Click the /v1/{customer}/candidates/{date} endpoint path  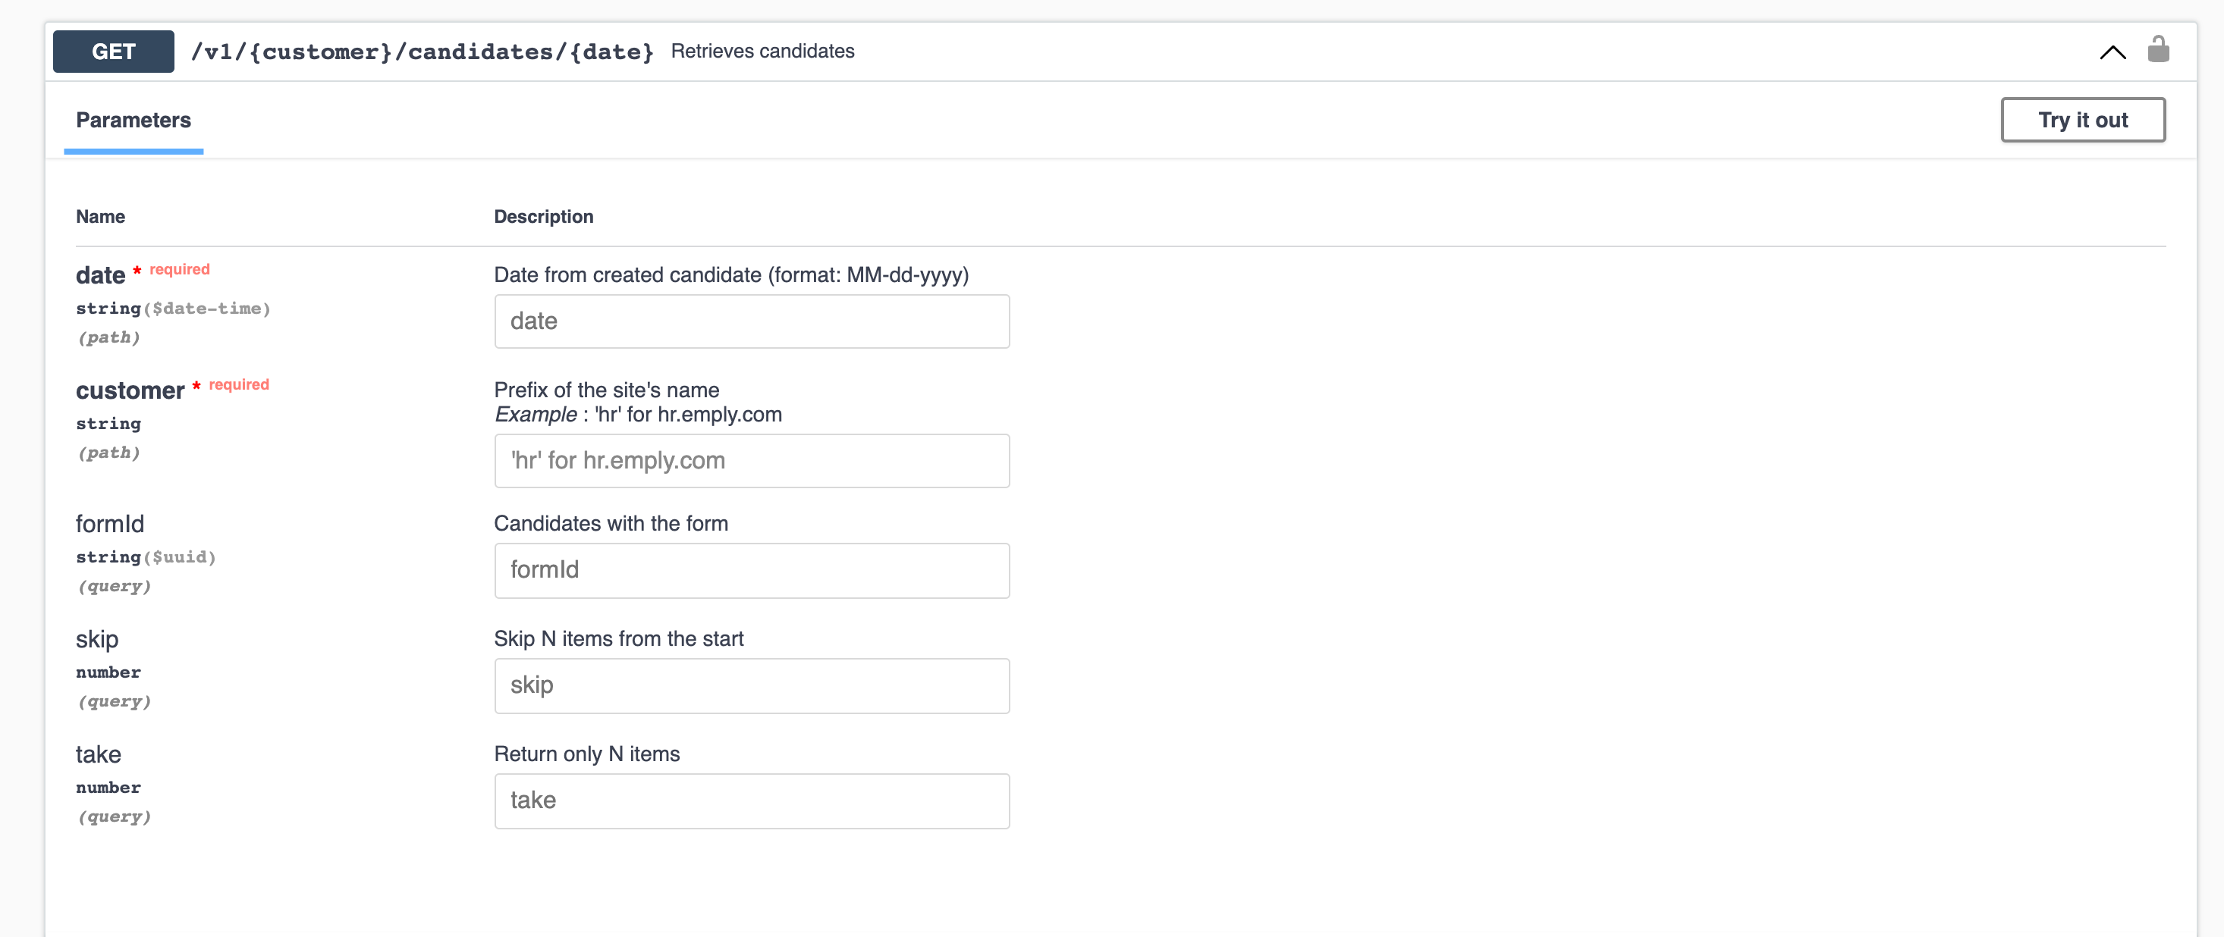click(421, 52)
